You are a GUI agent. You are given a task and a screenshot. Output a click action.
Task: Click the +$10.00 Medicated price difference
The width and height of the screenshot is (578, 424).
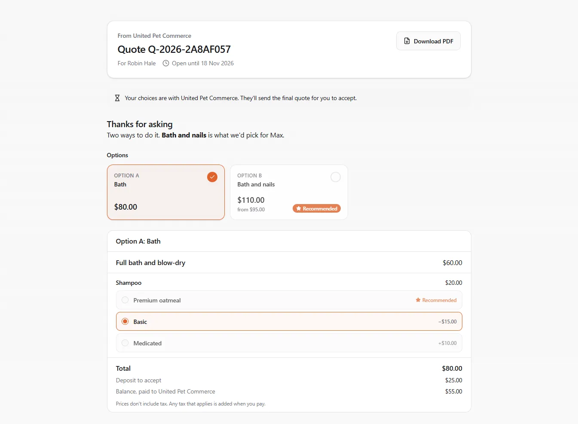[x=447, y=343]
